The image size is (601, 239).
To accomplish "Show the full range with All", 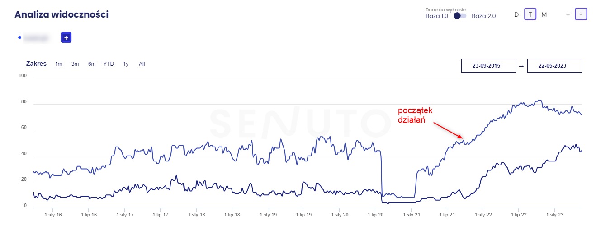I will [142, 64].
